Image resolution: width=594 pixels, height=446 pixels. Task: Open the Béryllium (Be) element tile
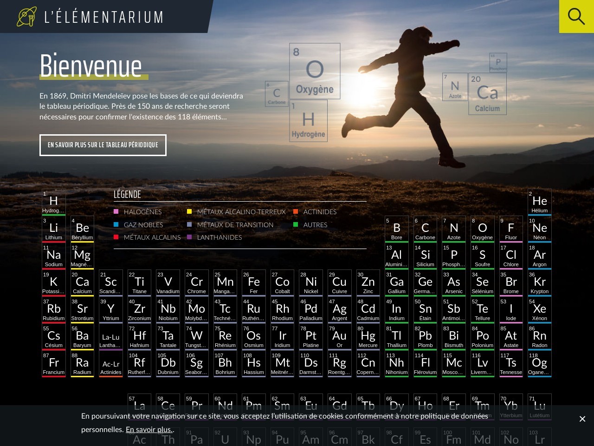[x=82, y=229]
